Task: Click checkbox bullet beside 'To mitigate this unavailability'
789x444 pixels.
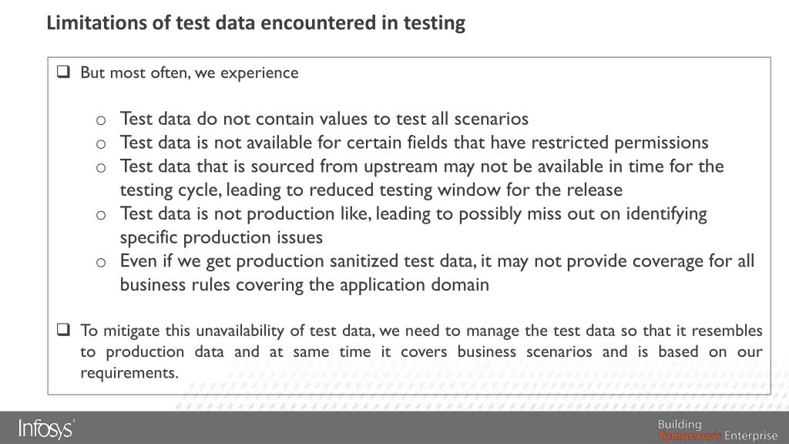Action: click(63, 330)
